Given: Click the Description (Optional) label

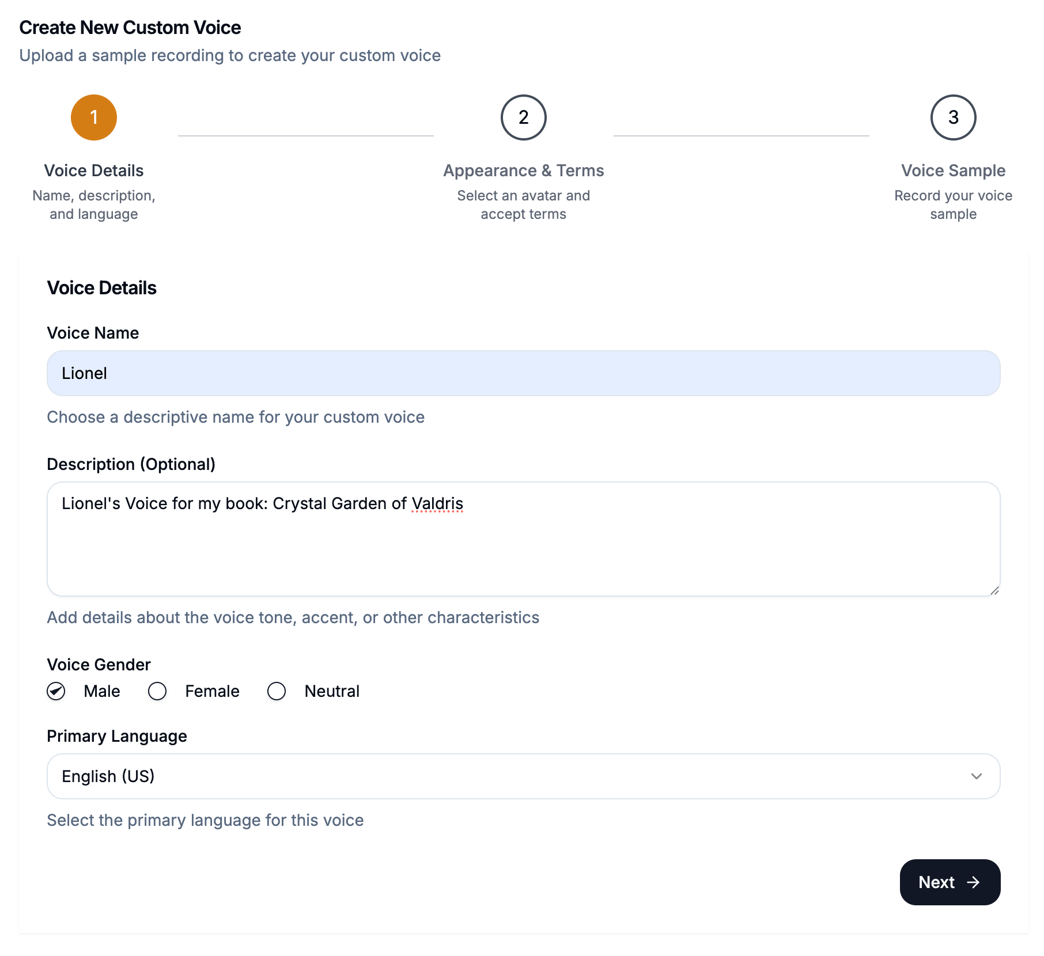Looking at the screenshot, I should coord(131,464).
